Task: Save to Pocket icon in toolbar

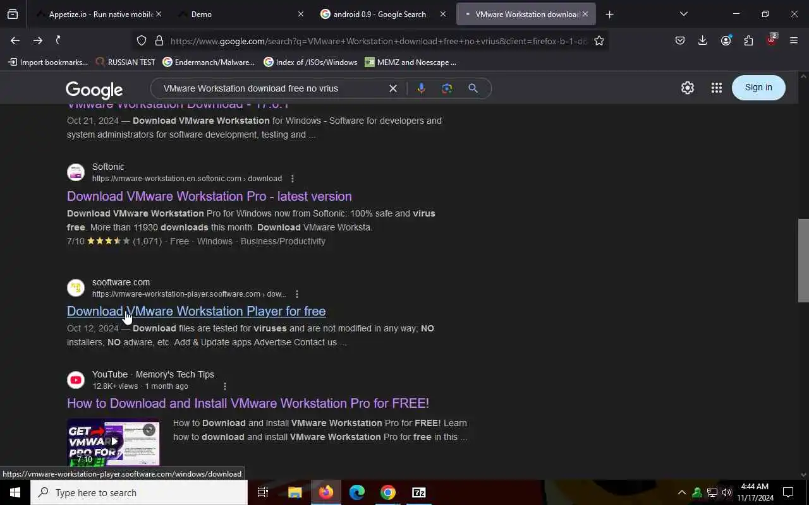Action: click(680, 40)
